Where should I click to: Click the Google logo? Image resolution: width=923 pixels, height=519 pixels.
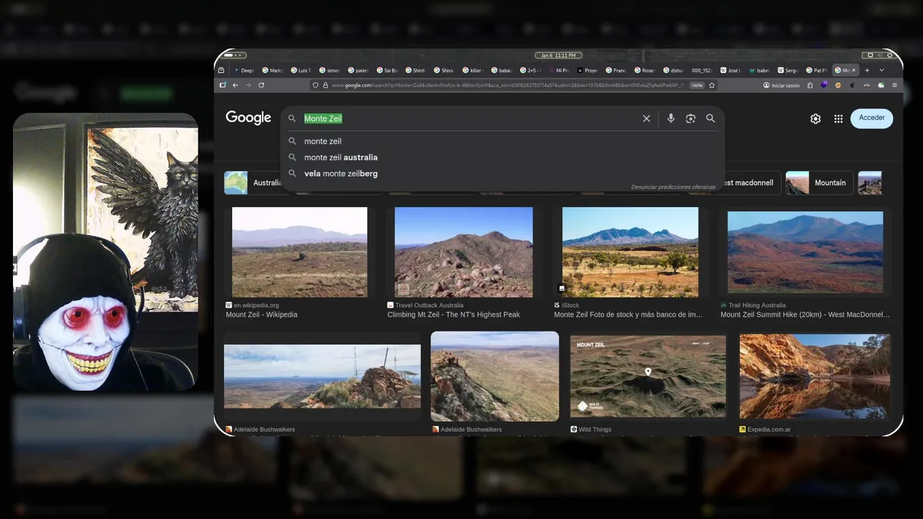pos(248,118)
